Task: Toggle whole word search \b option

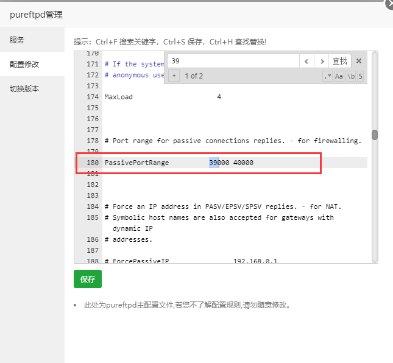Action: tap(351, 76)
